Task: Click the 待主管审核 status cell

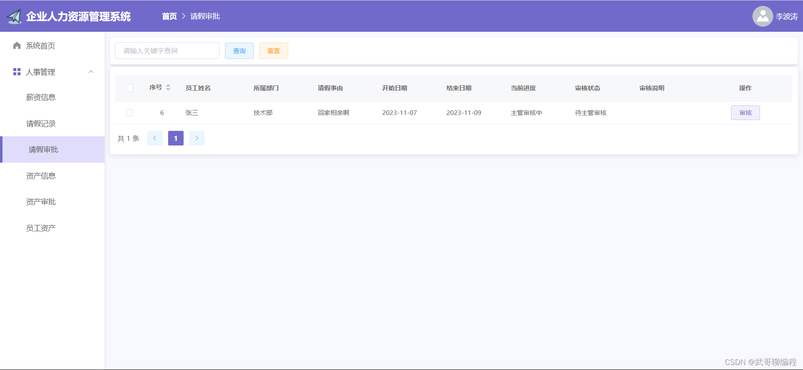Action: pyautogui.click(x=591, y=113)
